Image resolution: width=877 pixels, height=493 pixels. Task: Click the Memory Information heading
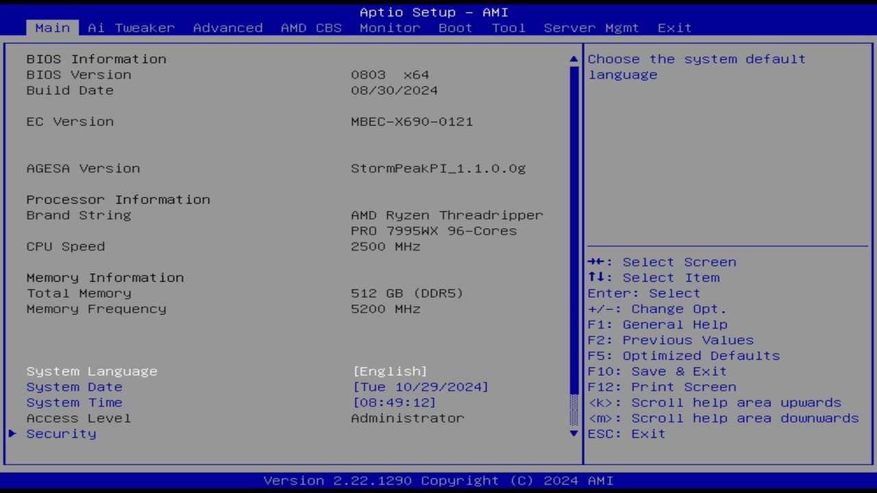point(105,277)
